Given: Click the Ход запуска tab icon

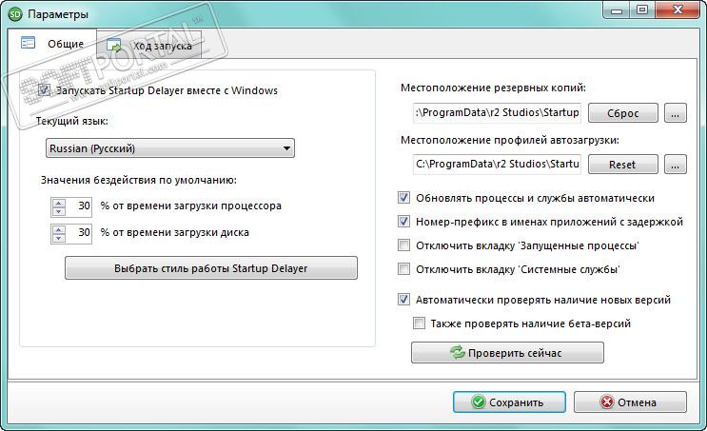Looking at the screenshot, I should [114, 45].
